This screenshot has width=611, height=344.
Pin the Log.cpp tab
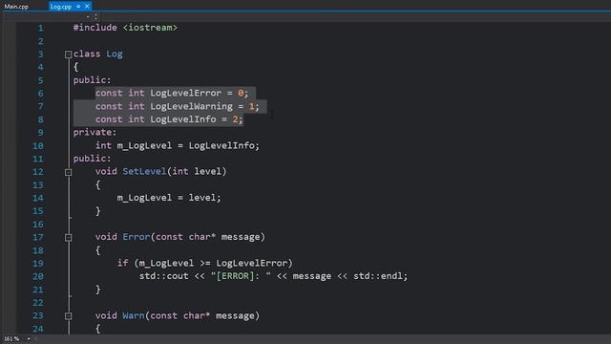point(78,7)
